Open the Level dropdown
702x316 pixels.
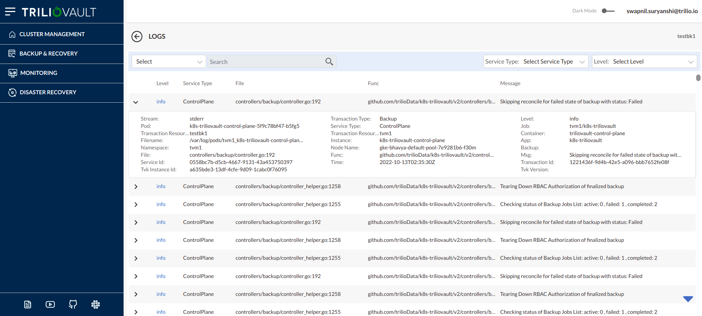tap(644, 62)
